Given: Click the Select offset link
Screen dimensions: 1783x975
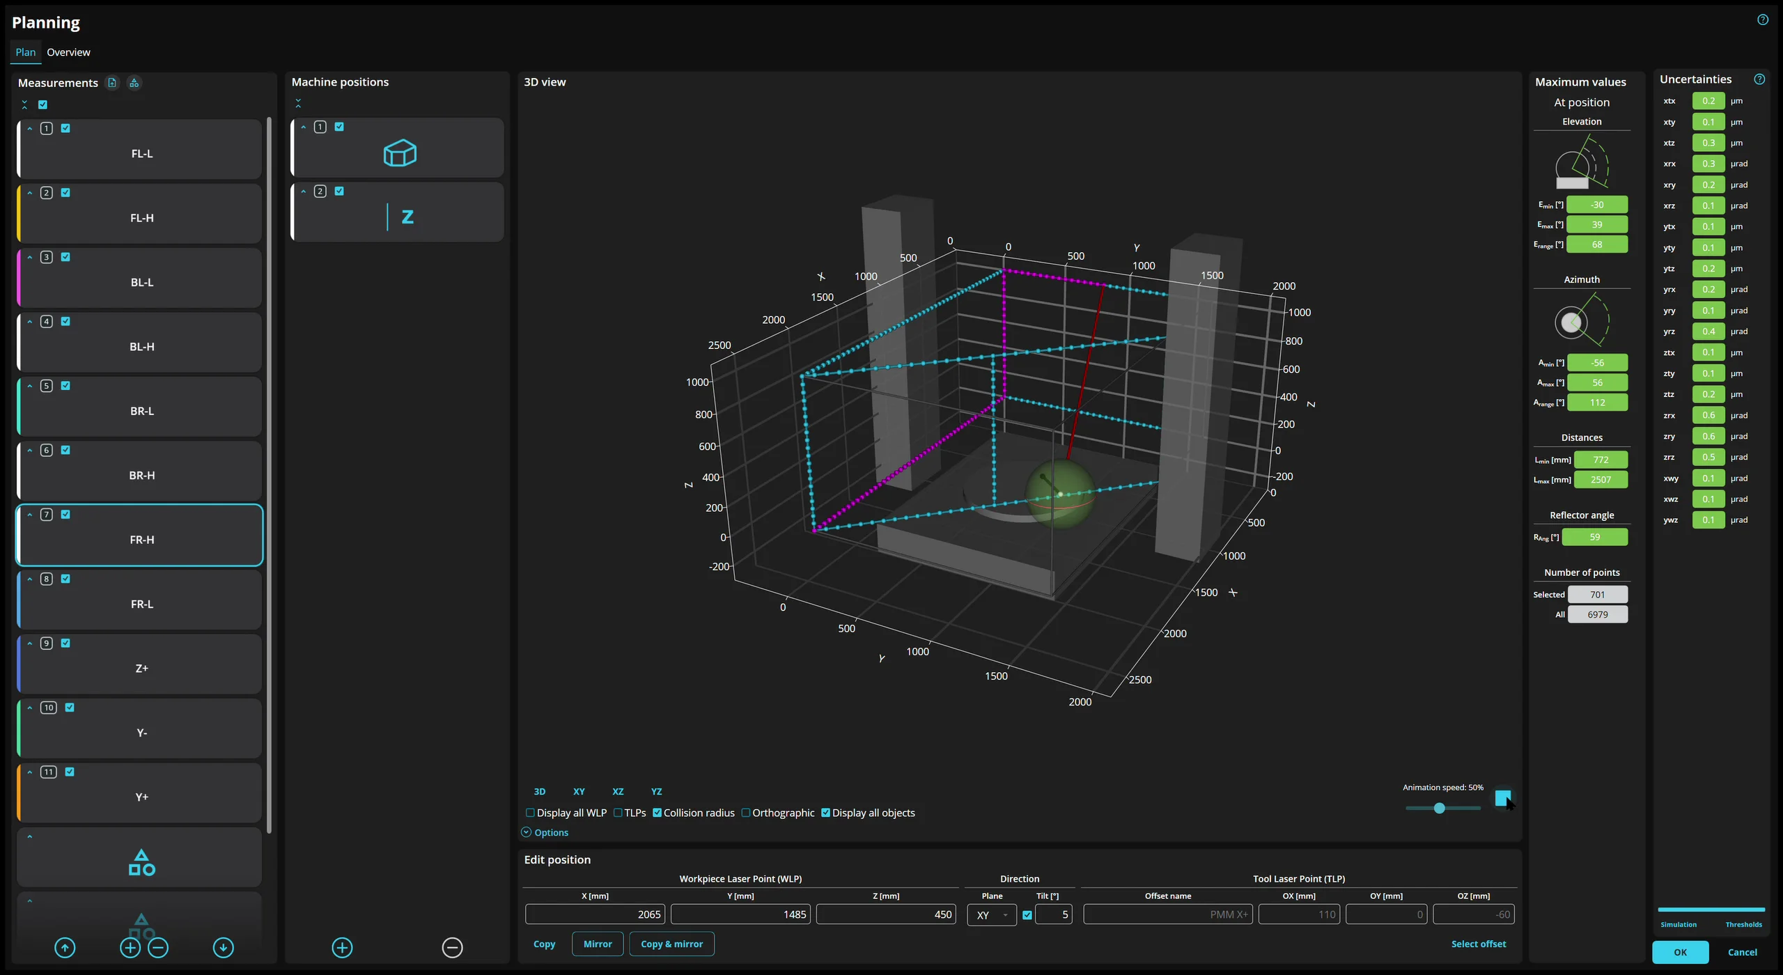Looking at the screenshot, I should point(1478,944).
